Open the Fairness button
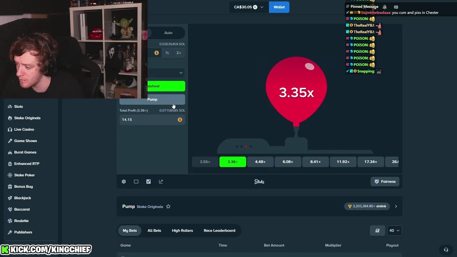 (385, 182)
